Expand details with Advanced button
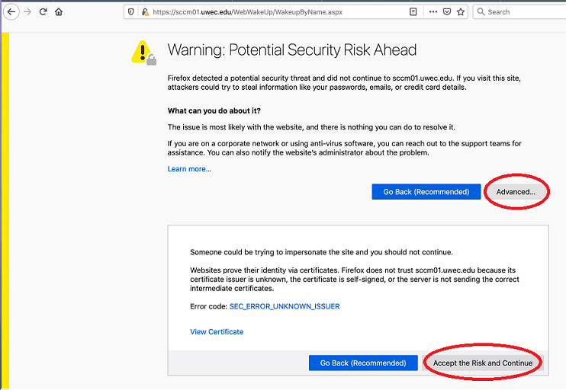The width and height of the screenshot is (566, 390). click(516, 192)
